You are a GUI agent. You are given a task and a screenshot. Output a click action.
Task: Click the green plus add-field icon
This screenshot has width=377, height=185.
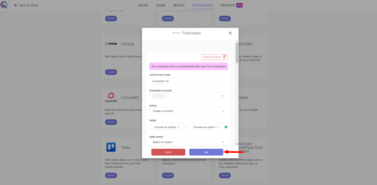pos(226,127)
